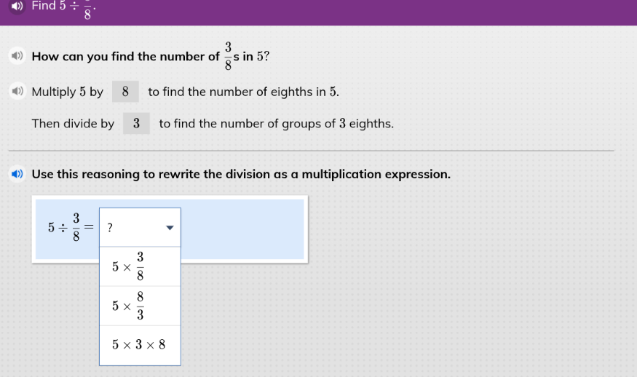Play audio for 'Multiply 5 by' sentence
This screenshot has height=377, width=637.
pyautogui.click(x=17, y=91)
